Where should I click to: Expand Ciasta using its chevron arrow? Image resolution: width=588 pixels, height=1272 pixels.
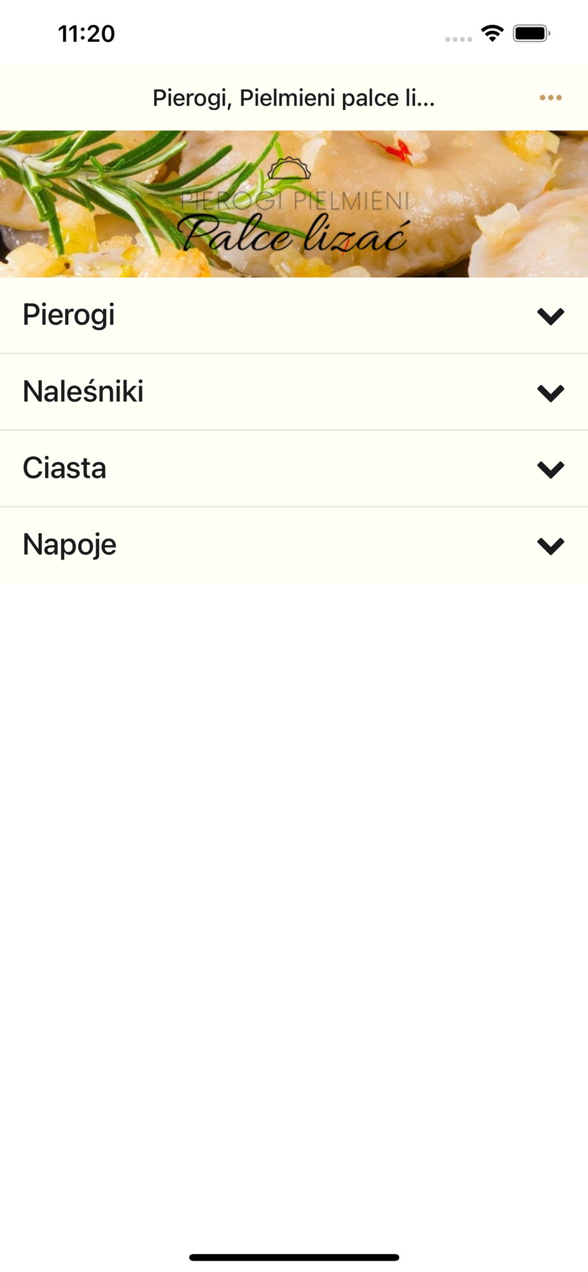(550, 469)
